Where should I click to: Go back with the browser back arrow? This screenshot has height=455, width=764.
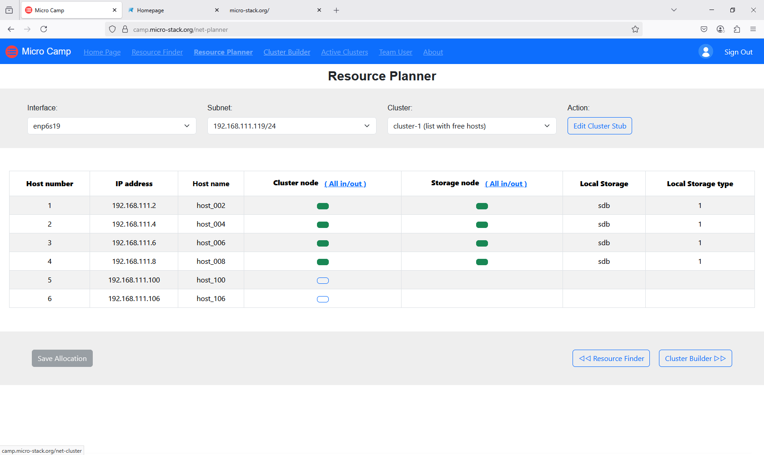(11, 29)
